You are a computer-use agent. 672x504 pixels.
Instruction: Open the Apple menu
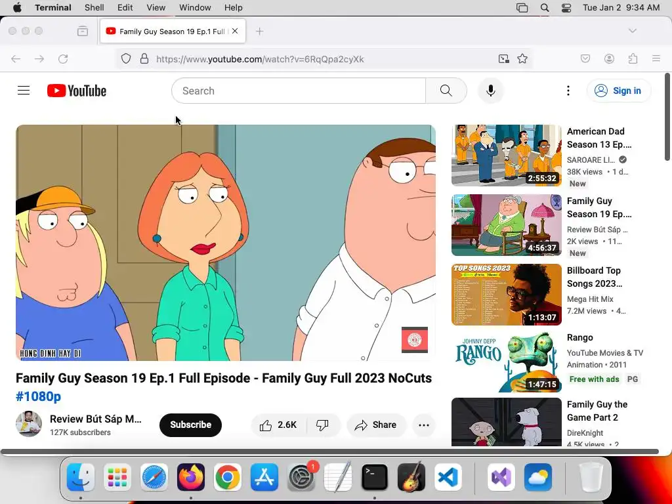click(17, 7)
